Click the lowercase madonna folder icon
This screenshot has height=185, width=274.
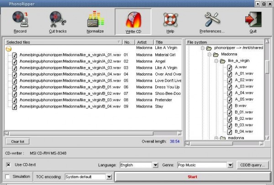[223, 138]
